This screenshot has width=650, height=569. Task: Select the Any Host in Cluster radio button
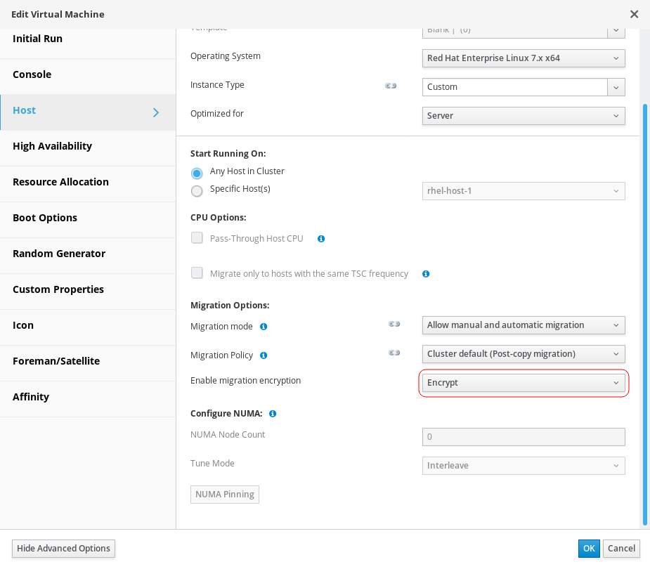click(197, 173)
